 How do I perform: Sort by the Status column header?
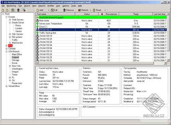coord(87,14)
